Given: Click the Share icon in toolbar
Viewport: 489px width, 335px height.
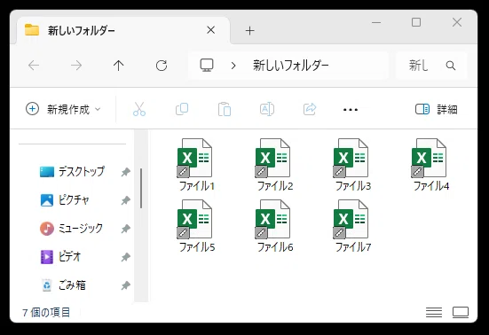Looking at the screenshot, I should 310,109.
